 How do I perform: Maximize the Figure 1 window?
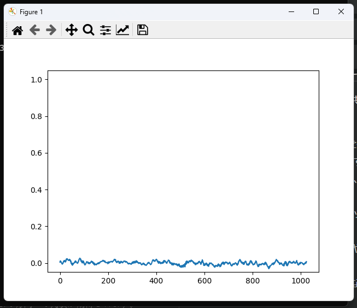pyautogui.click(x=316, y=11)
